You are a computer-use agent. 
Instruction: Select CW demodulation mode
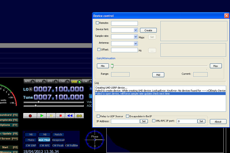[87, 81]
